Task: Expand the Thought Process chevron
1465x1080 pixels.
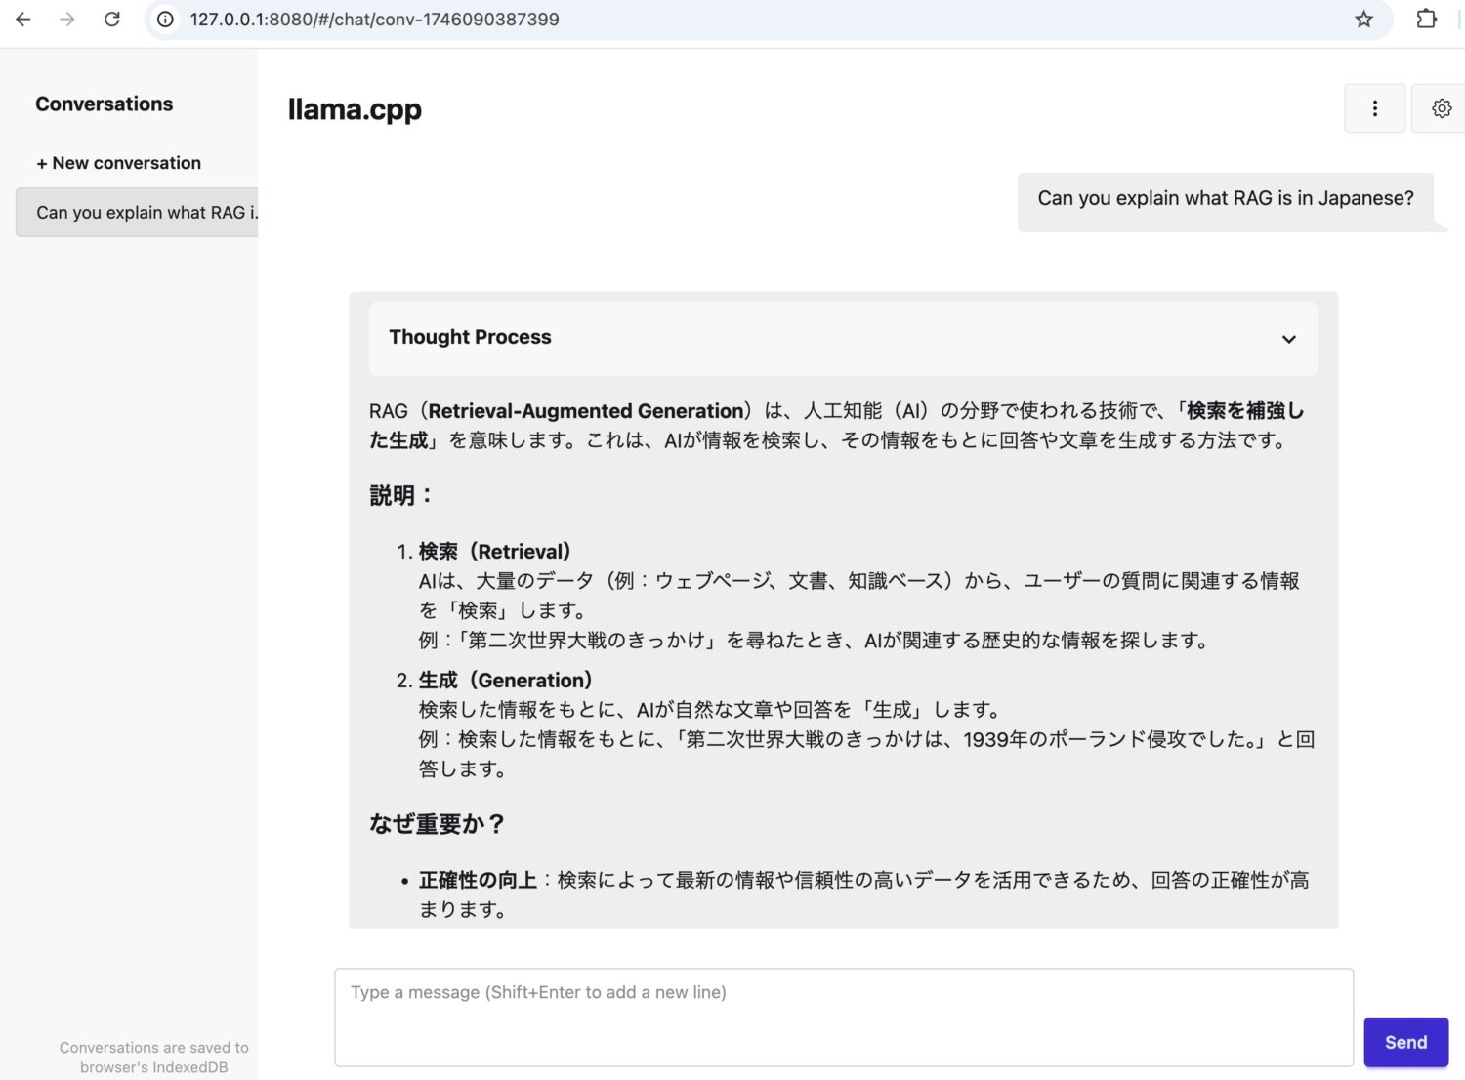Action: tap(1289, 339)
